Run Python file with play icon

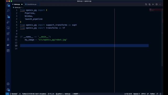coord(153,4)
